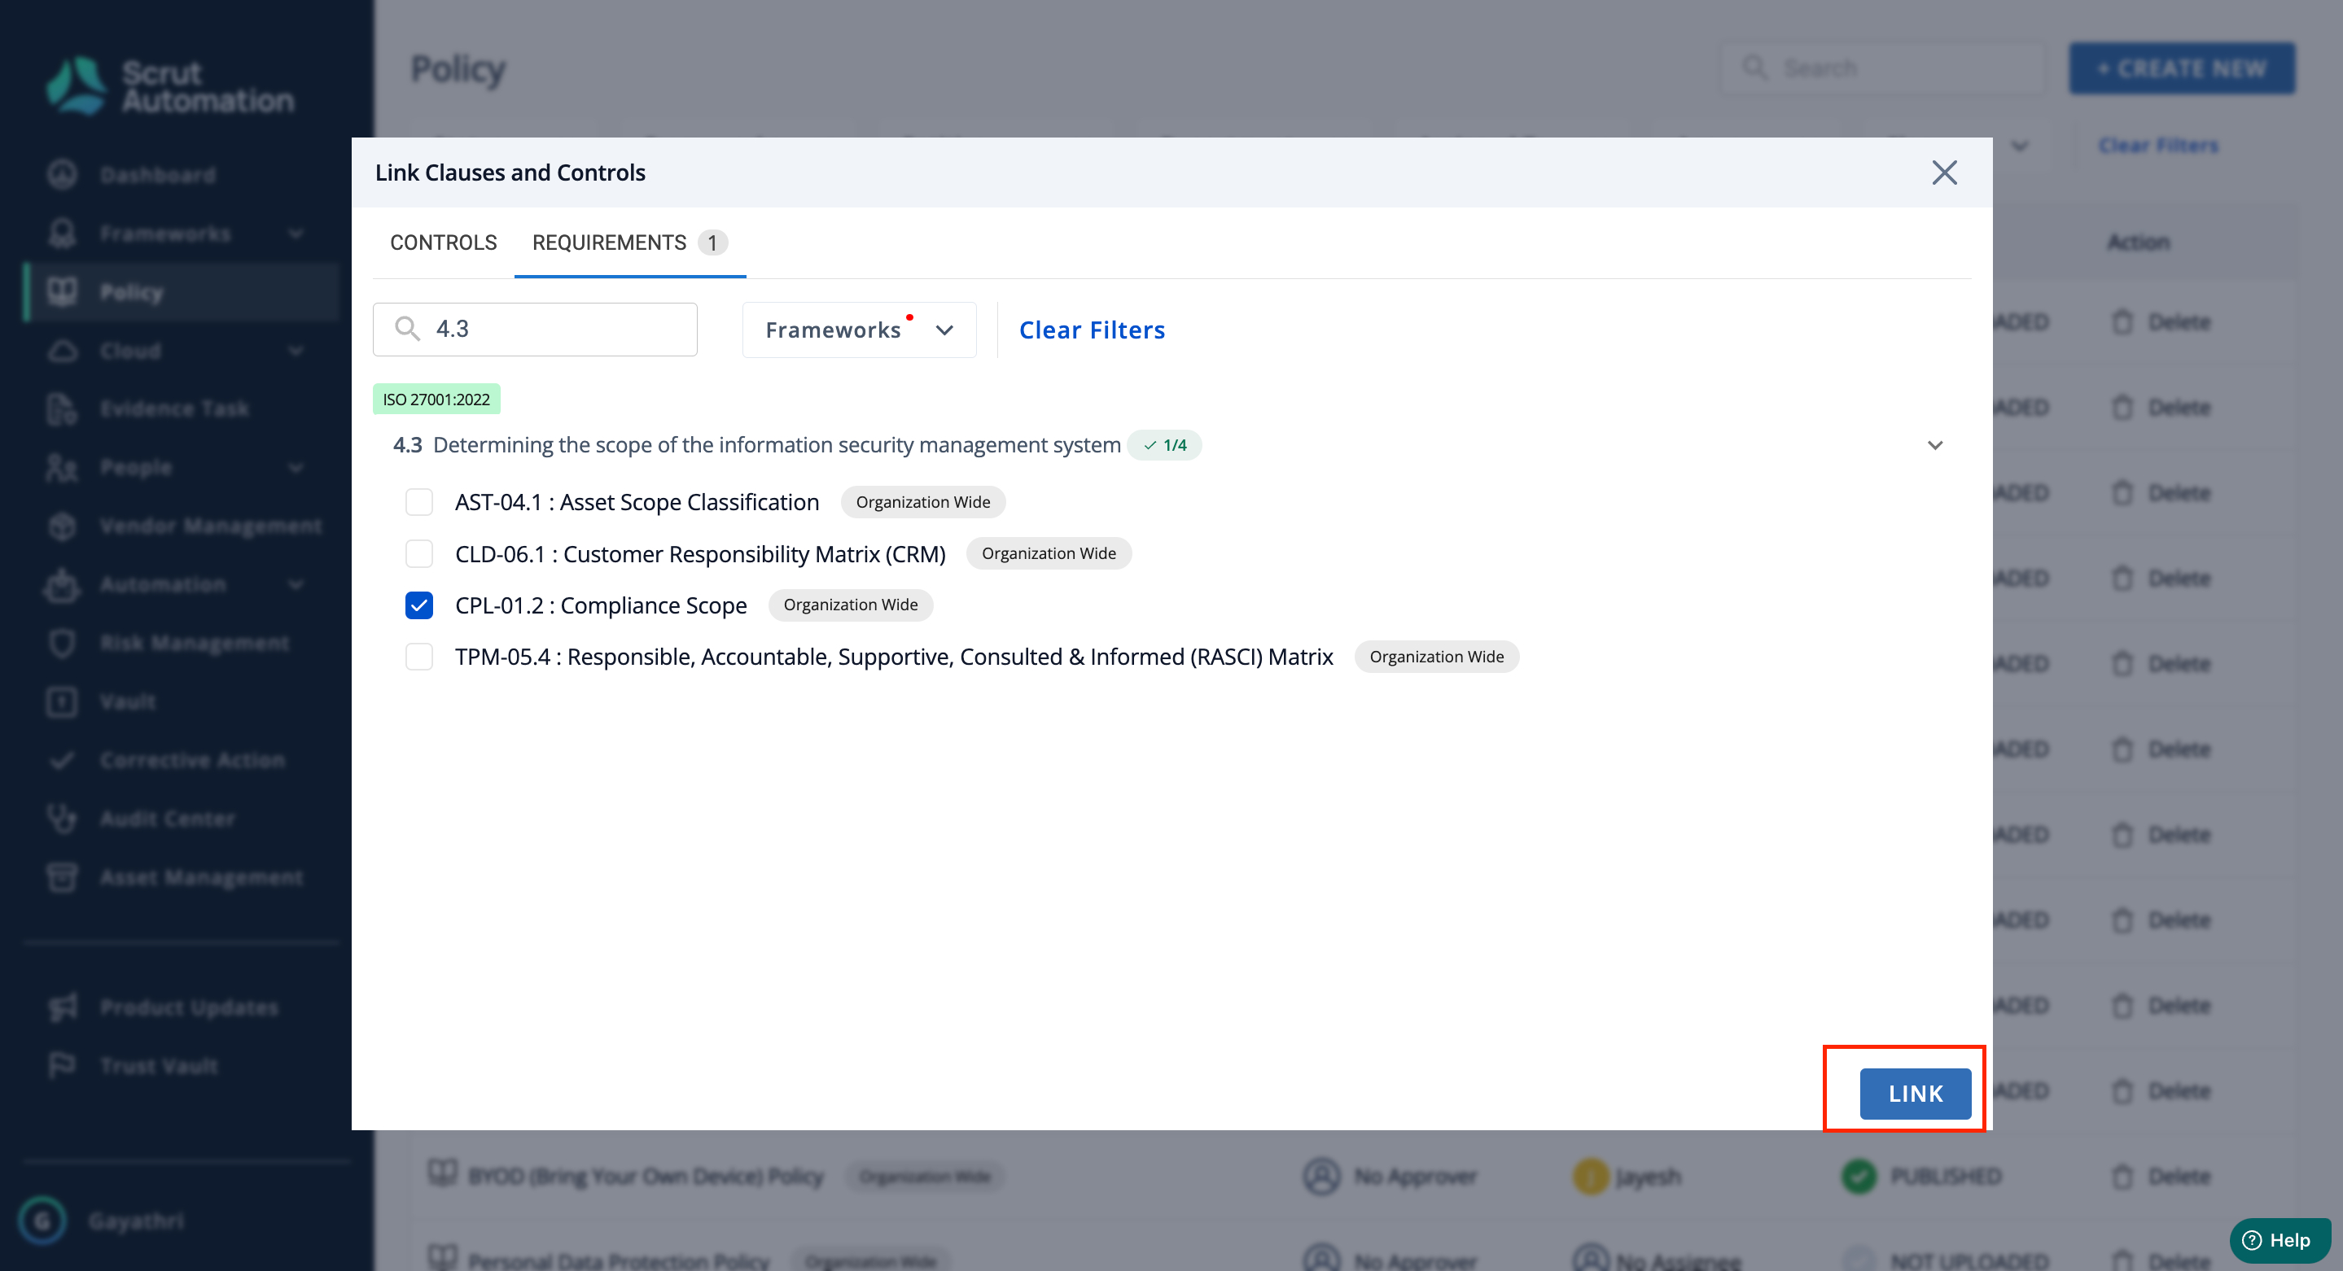Screen dimensions: 2343x1271
Task: Close the Link Clauses and Controls dialog
Action: tap(1944, 173)
